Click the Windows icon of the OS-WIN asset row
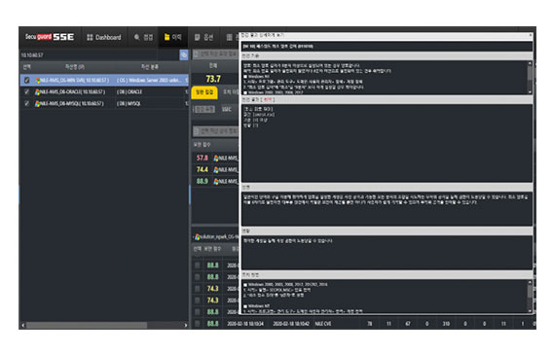553x355 pixels. (37, 81)
